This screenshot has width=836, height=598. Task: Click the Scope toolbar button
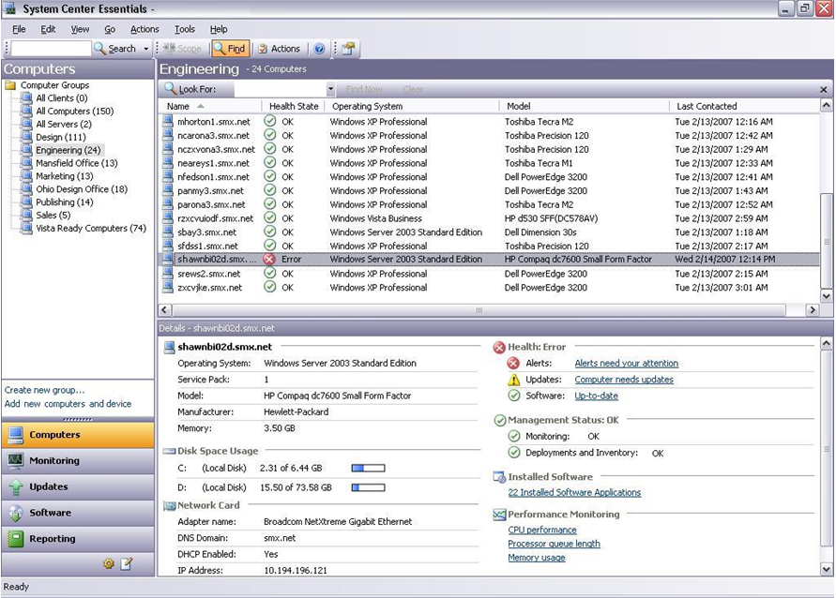tap(182, 49)
